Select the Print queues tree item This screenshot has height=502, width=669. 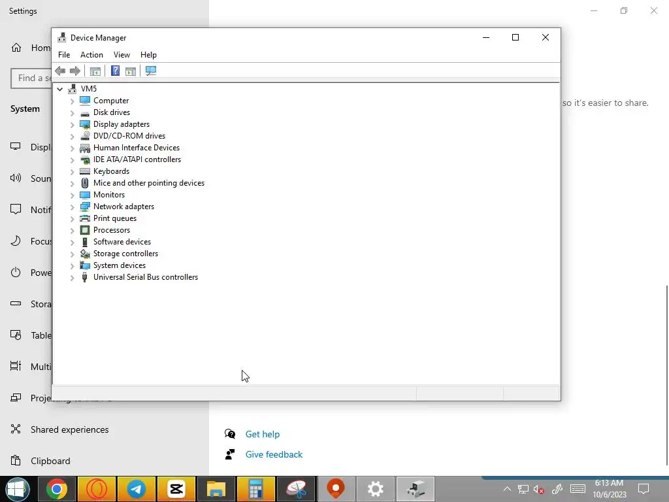(x=115, y=218)
